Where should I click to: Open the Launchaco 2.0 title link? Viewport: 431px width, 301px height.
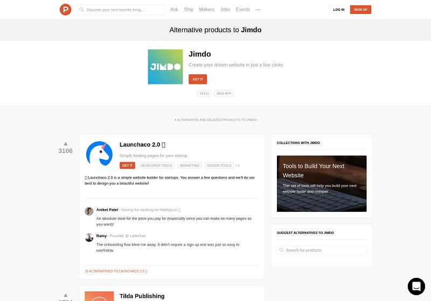coord(142,145)
